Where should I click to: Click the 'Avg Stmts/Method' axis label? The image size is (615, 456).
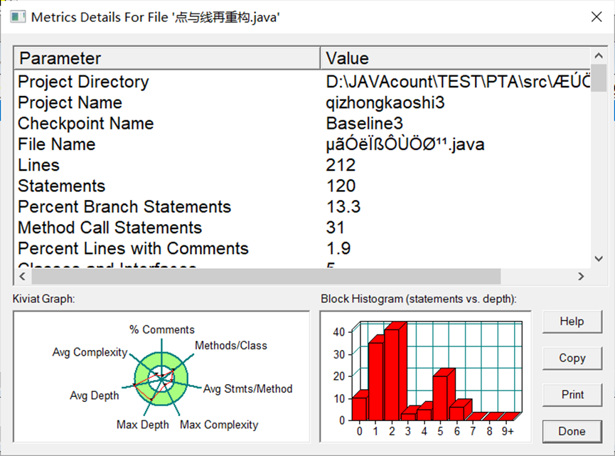248,389
